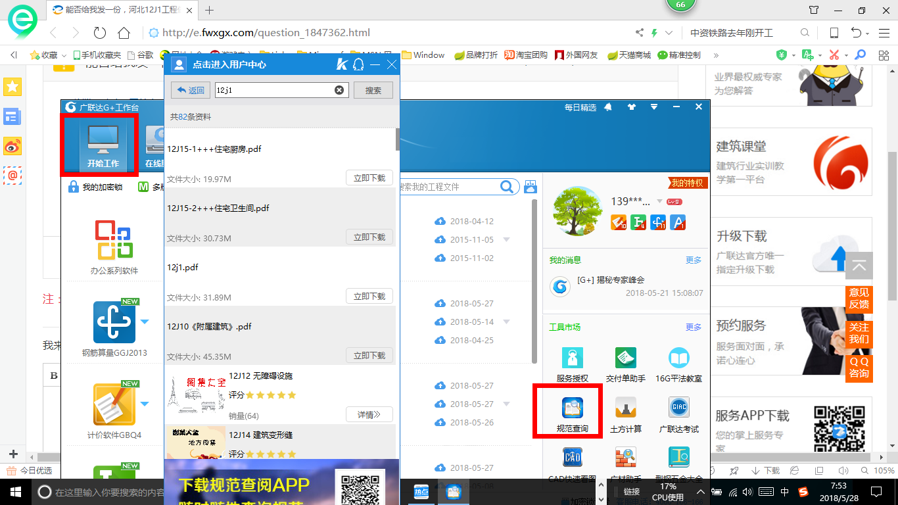The height and width of the screenshot is (505, 898).
Task: Open the 淘宝团购 bookmark
Action: (526, 55)
